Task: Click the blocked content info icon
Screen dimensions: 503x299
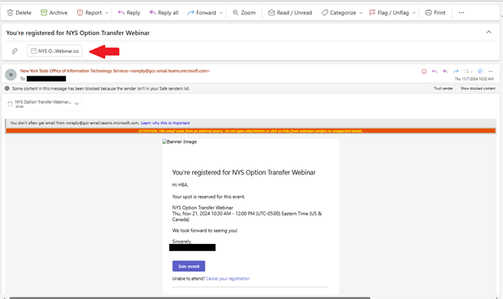Action: point(7,89)
